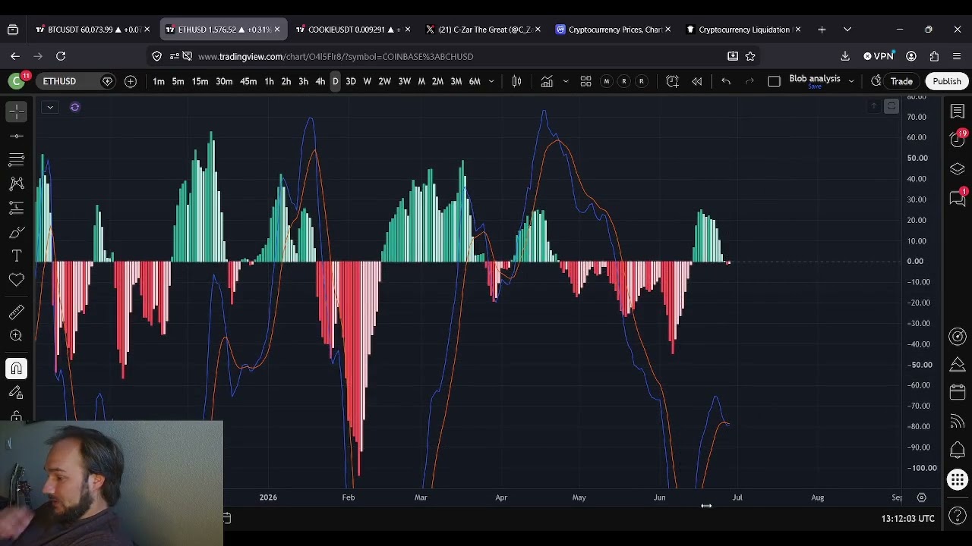
Task: Open the target-shaped icon in right sidebar
Action: 958,336
